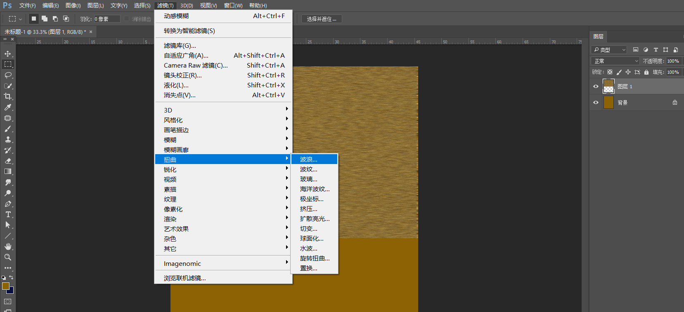Open the marquee tool preset dropdown
The image size is (684, 312).
click(x=15, y=19)
